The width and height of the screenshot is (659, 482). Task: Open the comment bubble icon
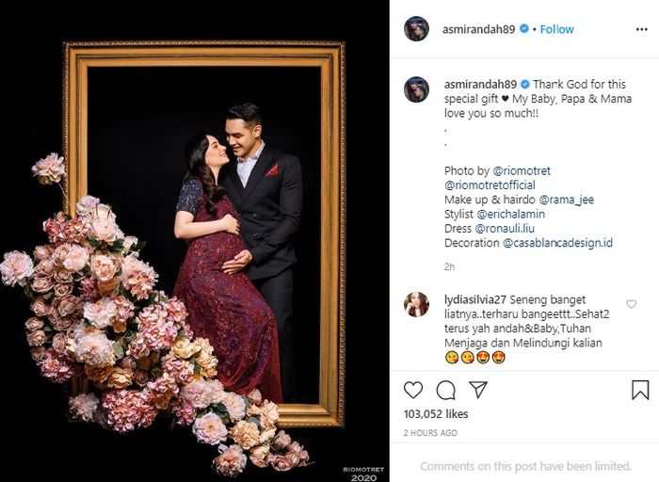pyautogui.click(x=445, y=390)
